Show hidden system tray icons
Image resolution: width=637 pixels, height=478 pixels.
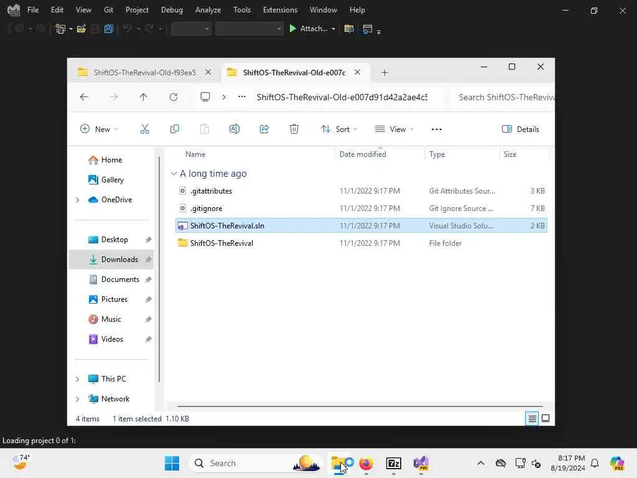[x=481, y=463]
